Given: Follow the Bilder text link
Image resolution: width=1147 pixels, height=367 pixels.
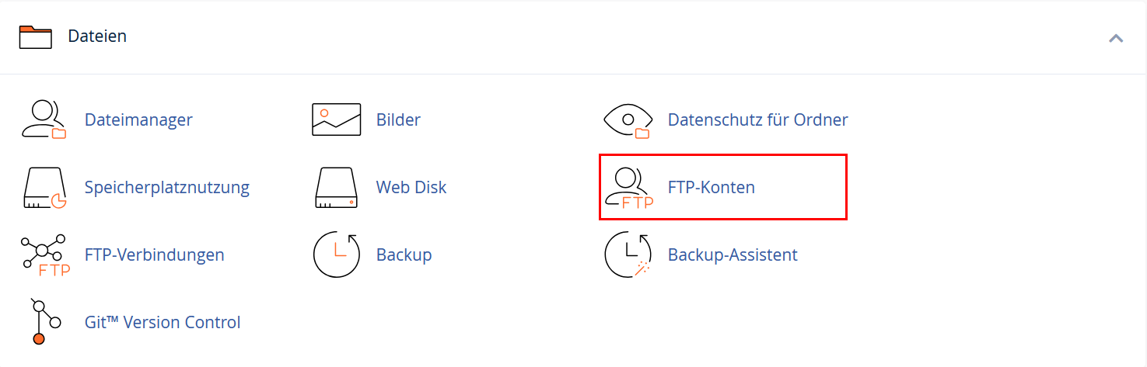Looking at the screenshot, I should tap(398, 120).
